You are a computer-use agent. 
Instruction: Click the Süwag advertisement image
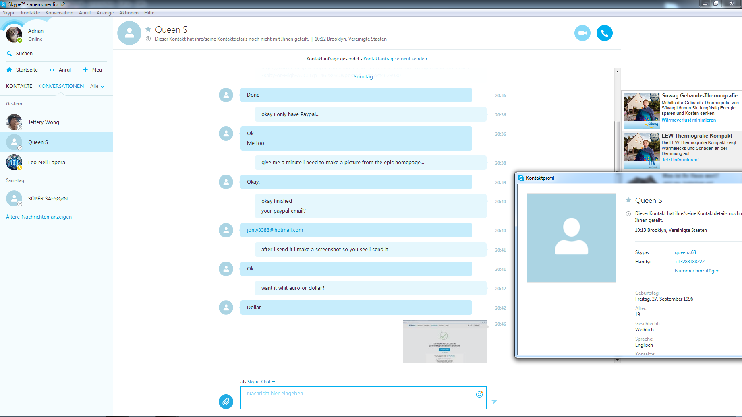642,111
